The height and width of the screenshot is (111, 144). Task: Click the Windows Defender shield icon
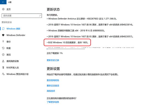(3, 35)
